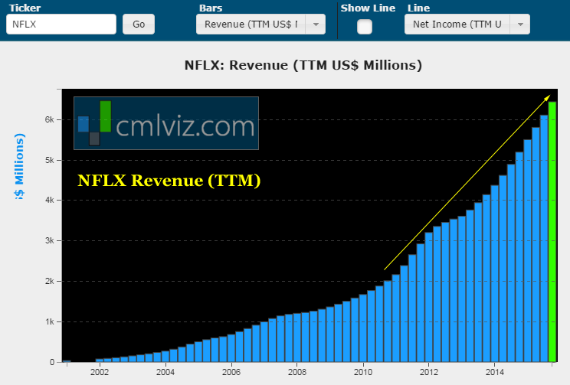Open the Line dropdown showing Net Income
Image resolution: width=570 pixels, height=385 pixels.
(467, 24)
